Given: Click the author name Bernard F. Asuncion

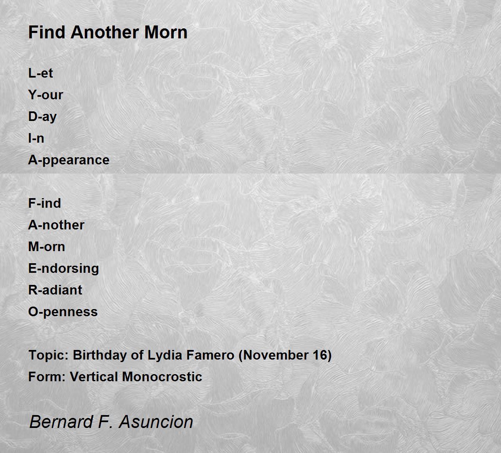Looking at the screenshot, I should click(111, 421).
